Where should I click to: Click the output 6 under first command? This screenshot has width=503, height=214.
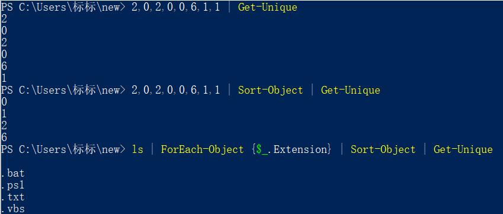click(4, 66)
